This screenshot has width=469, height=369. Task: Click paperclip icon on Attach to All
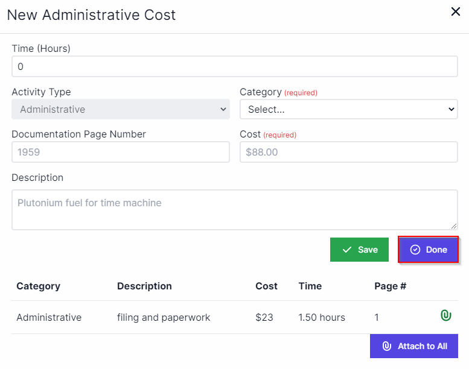[x=387, y=346]
